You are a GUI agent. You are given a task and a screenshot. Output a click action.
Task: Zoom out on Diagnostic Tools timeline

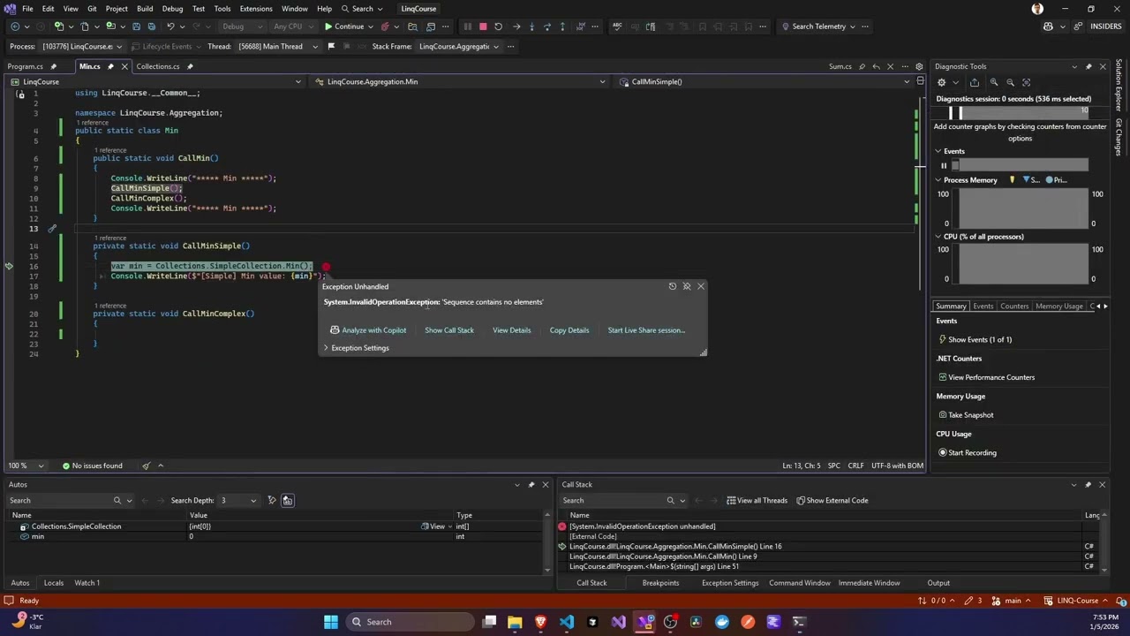[x=1011, y=82]
